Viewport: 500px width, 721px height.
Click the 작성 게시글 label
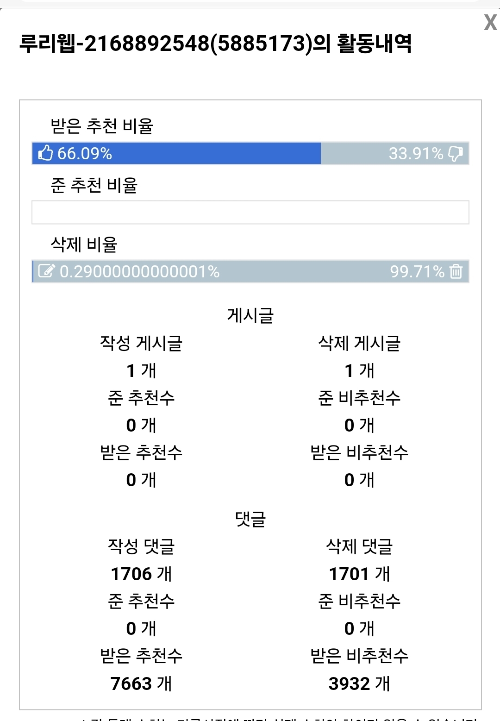tap(141, 343)
